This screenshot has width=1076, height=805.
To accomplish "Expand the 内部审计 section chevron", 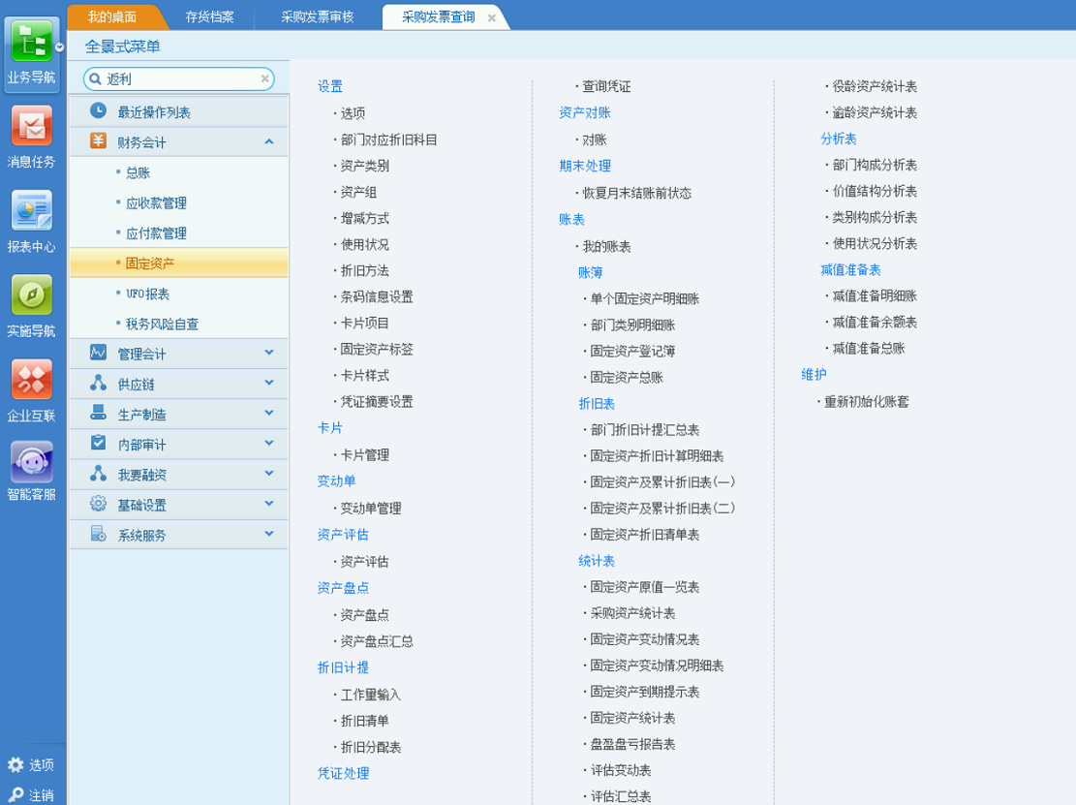I will click(269, 443).
